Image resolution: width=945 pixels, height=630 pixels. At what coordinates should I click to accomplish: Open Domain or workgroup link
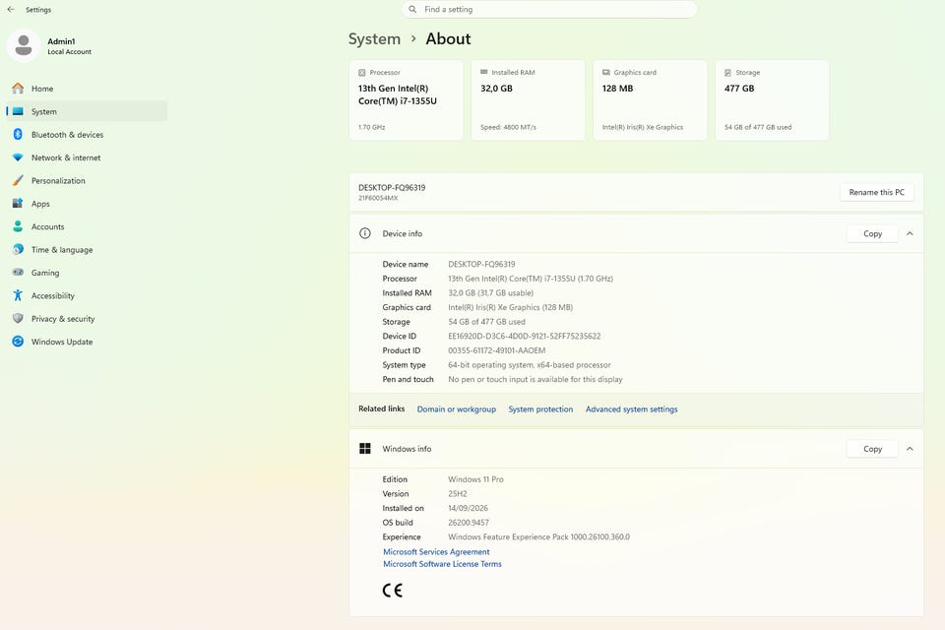pos(456,409)
